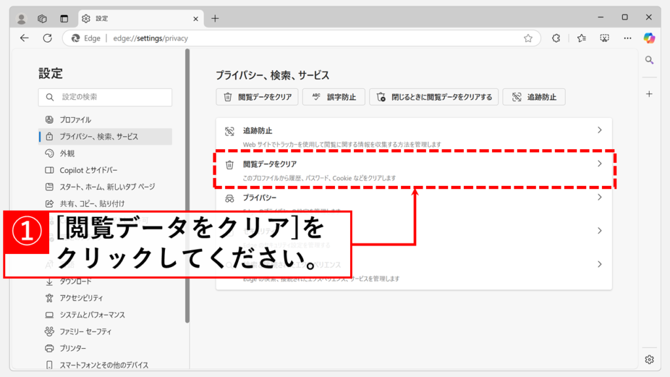Open Copilot とサイドバー settings section
This screenshot has width=670, height=377.
tap(88, 170)
